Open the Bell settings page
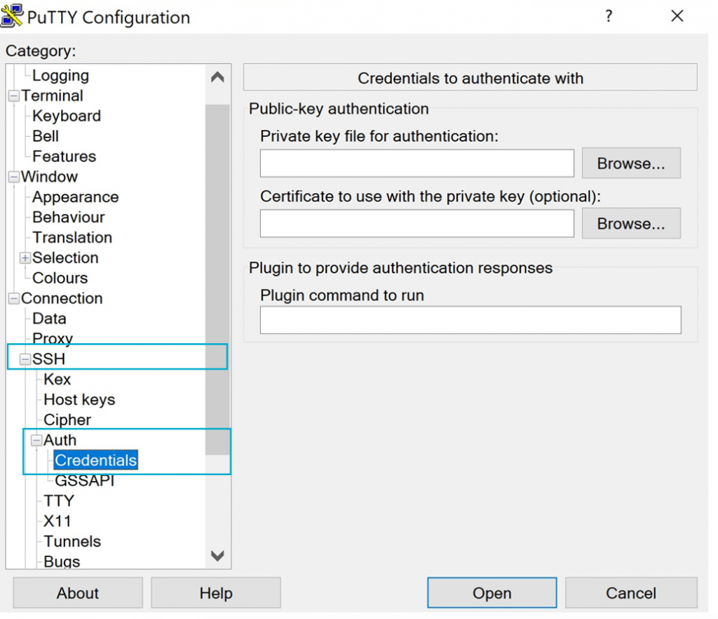Viewport: 718px width, 619px height. [x=46, y=136]
